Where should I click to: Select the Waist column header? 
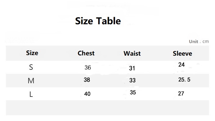tap(132, 53)
